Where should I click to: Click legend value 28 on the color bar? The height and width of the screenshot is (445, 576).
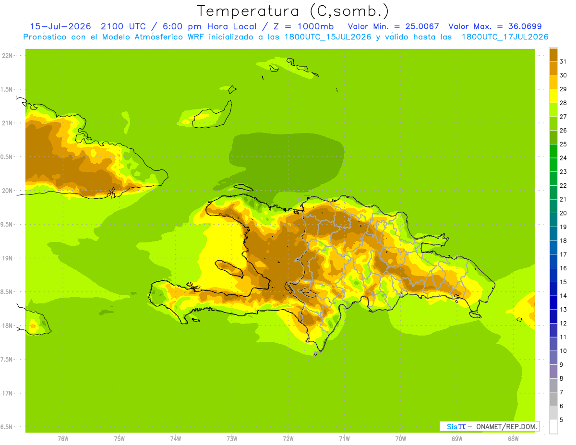coord(563,102)
